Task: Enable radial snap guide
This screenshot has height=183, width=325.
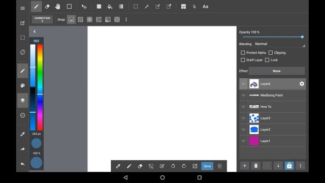Action: click(108, 19)
